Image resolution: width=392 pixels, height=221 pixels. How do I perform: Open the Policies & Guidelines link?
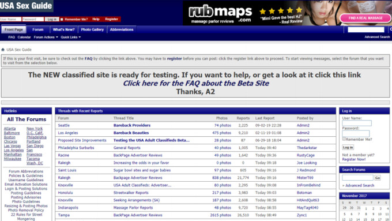coord(26,175)
